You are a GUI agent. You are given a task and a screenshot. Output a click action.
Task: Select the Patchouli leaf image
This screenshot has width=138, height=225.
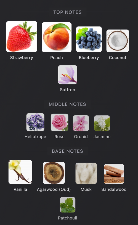click(x=68, y=205)
